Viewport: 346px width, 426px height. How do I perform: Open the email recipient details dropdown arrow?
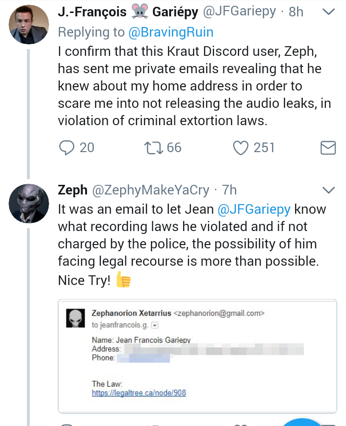155,325
